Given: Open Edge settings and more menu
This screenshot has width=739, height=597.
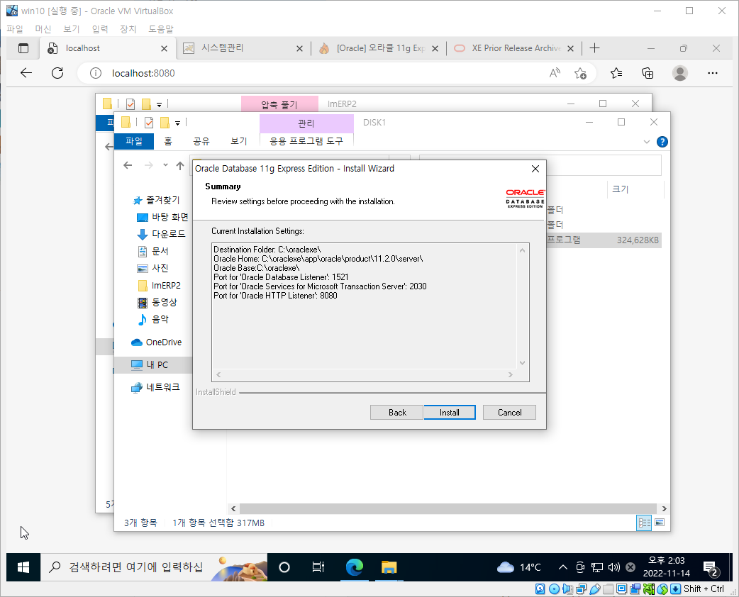Looking at the screenshot, I should click(713, 73).
